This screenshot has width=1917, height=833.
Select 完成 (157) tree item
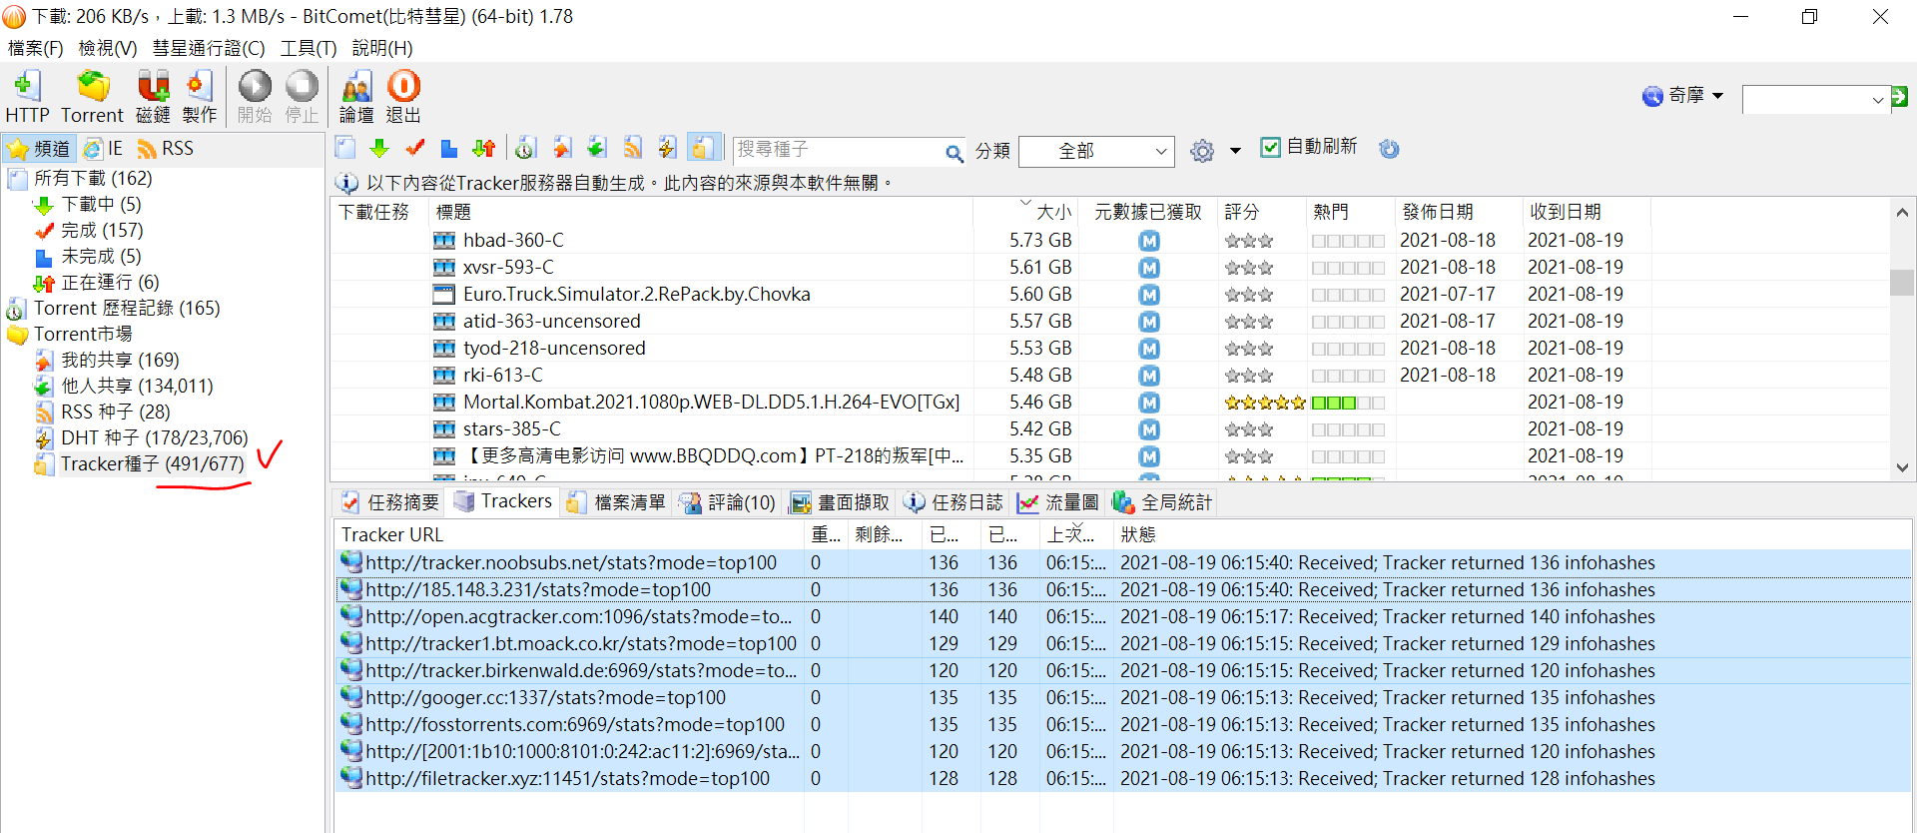(102, 231)
